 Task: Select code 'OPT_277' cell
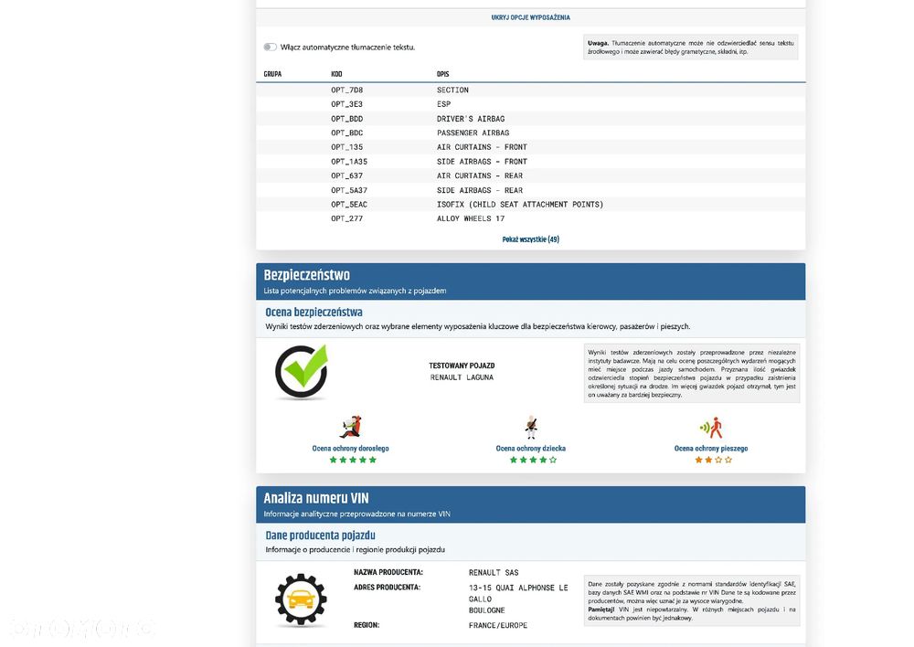tap(346, 218)
